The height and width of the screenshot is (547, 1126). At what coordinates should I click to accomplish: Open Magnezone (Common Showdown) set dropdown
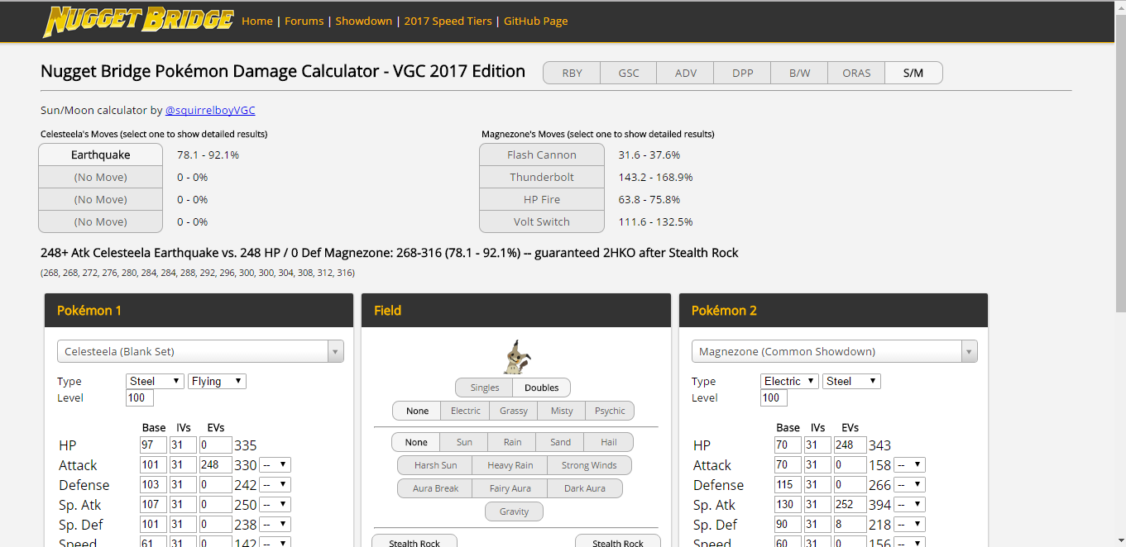[x=834, y=351]
